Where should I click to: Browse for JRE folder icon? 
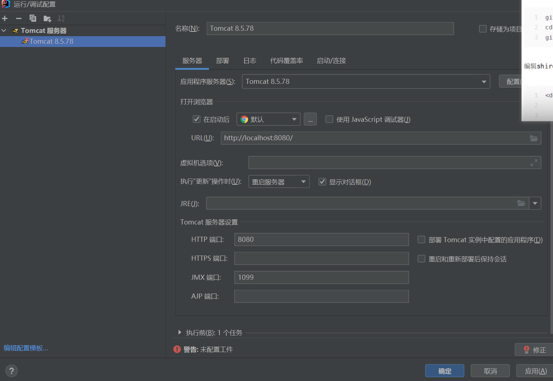[x=521, y=203]
